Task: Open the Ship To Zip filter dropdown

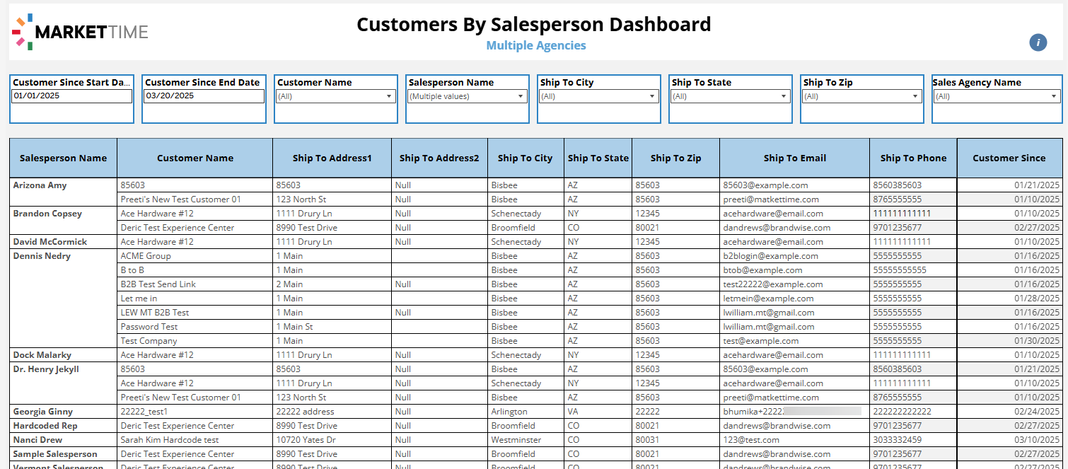Action: [861, 96]
